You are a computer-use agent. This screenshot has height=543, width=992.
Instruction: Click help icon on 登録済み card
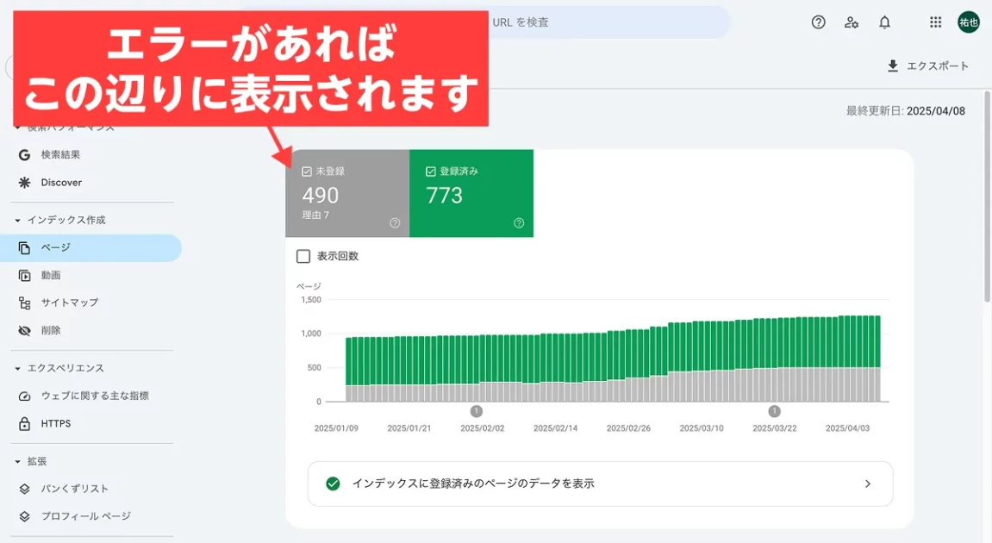pos(519,223)
